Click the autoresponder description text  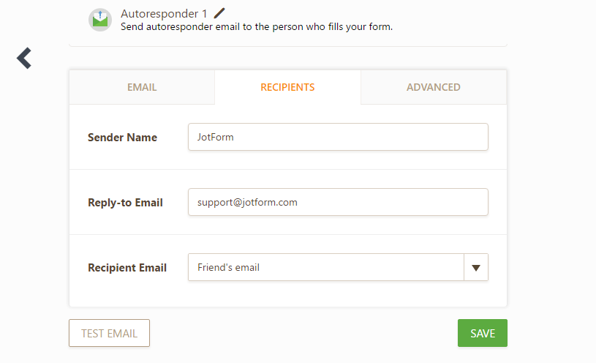pyautogui.click(x=257, y=27)
